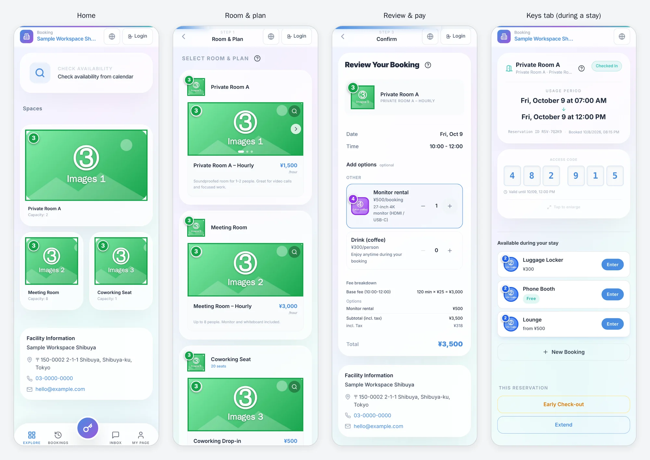The image size is (650, 460).
Task: Decrease Monitor rental quantity
Action: point(423,206)
